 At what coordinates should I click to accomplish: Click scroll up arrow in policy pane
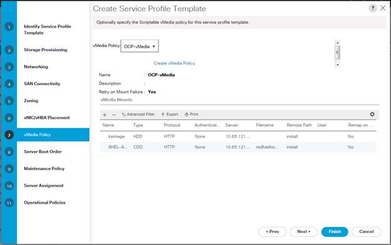pyautogui.click(x=337, y=43)
